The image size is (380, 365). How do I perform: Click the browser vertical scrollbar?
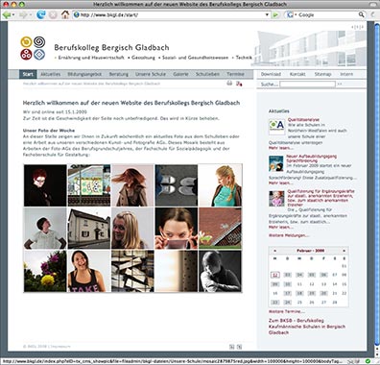[377, 185]
